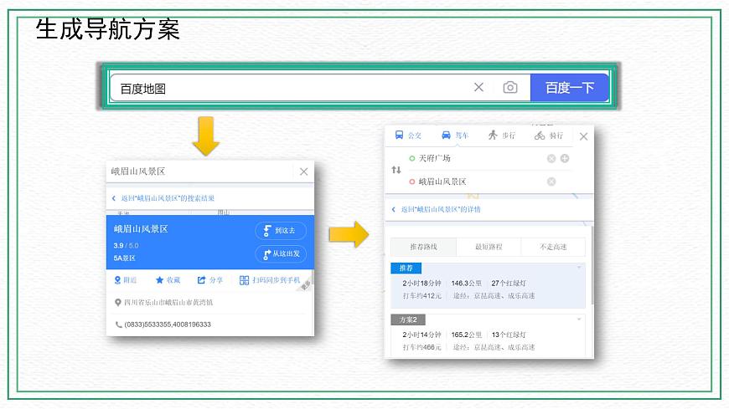Click the camera image-search icon

pos(509,87)
